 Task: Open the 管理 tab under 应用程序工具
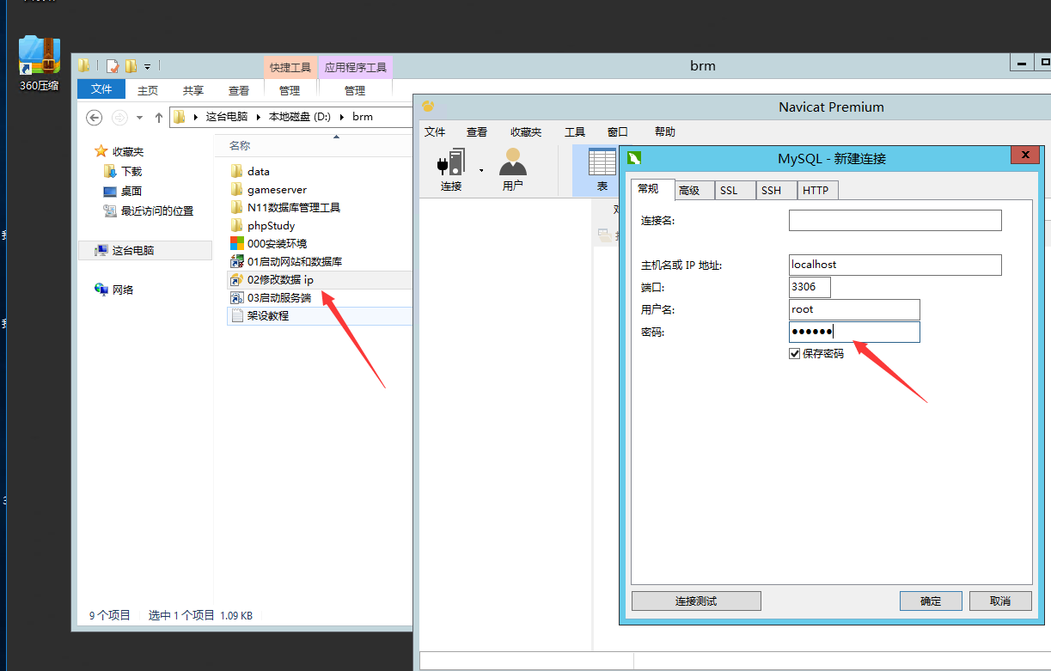point(355,90)
